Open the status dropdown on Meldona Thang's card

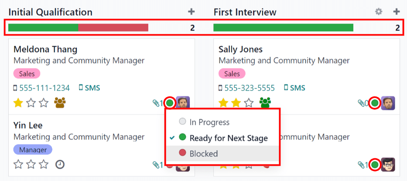[170, 103]
